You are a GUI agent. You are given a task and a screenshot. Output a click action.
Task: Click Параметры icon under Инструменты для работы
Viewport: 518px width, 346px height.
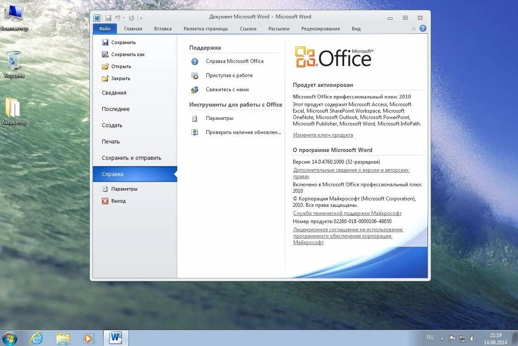point(195,119)
